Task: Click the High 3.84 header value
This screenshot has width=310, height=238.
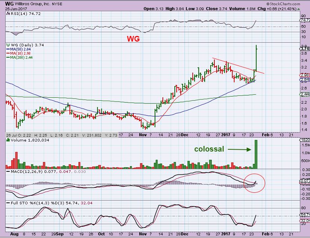Action: (174, 9)
